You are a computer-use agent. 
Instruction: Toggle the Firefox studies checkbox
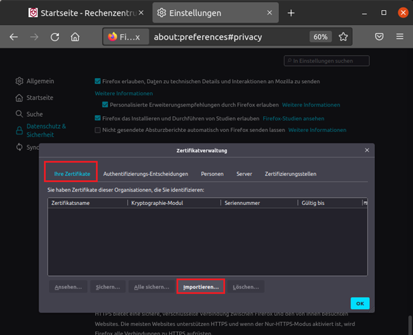tap(97, 118)
